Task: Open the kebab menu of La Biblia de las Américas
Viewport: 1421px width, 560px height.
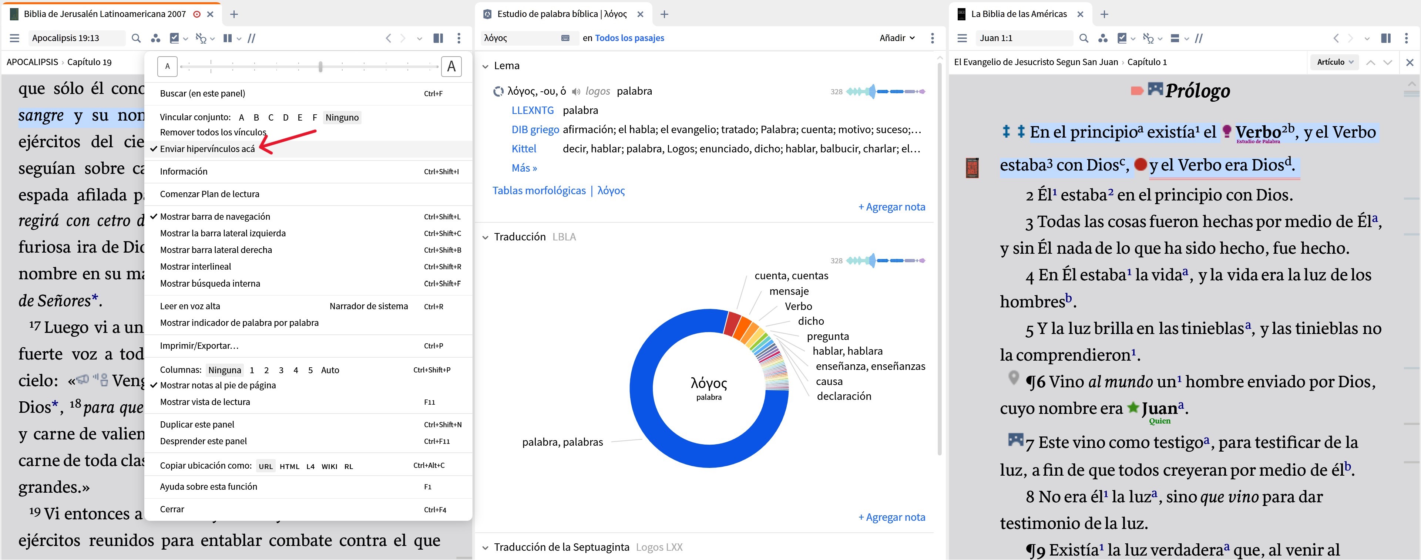Action: (1407, 38)
